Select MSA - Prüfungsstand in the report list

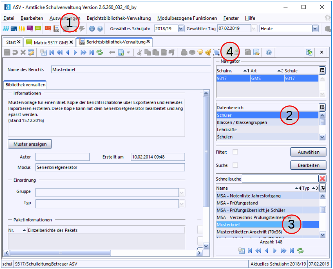coord(268,203)
